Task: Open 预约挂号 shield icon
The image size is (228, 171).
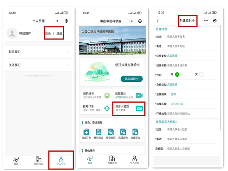Action: point(107,95)
